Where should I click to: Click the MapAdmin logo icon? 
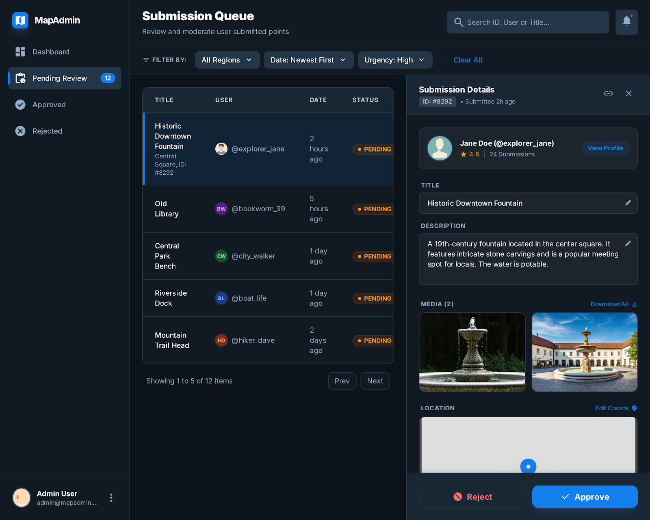pyautogui.click(x=20, y=20)
